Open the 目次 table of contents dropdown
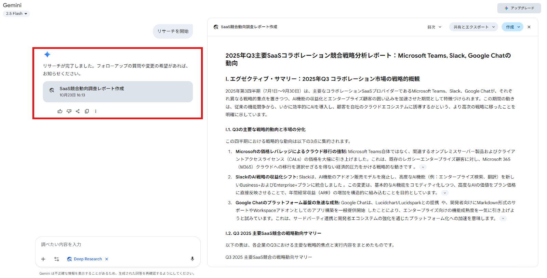 pos(434,27)
